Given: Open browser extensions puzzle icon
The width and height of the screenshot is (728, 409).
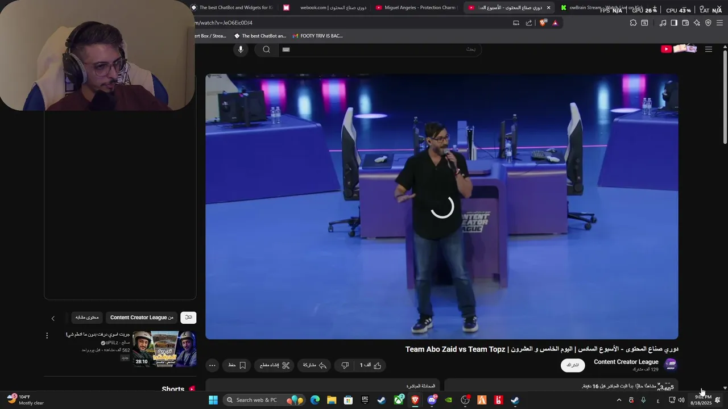Looking at the screenshot, I should tap(633, 23).
